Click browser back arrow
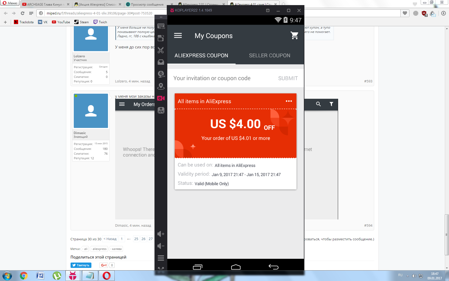 tap(6, 13)
